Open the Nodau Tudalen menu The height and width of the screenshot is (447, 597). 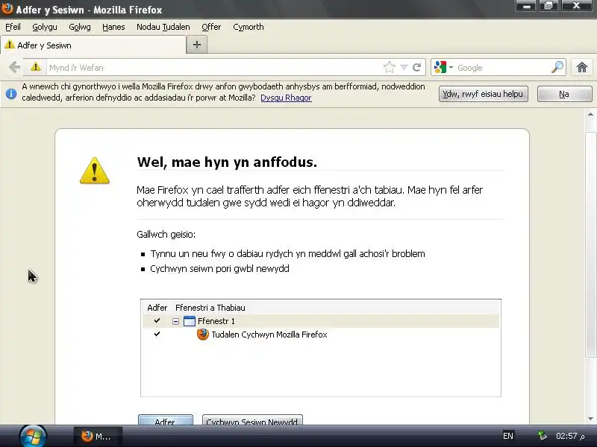(163, 27)
